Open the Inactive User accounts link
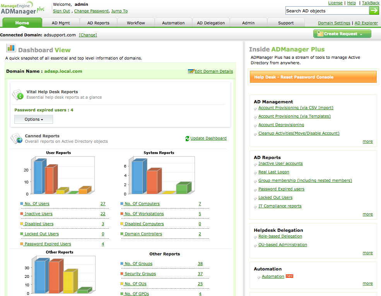This screenshot has width=381, height=296. pyautogui.click(x=280, y=164)
